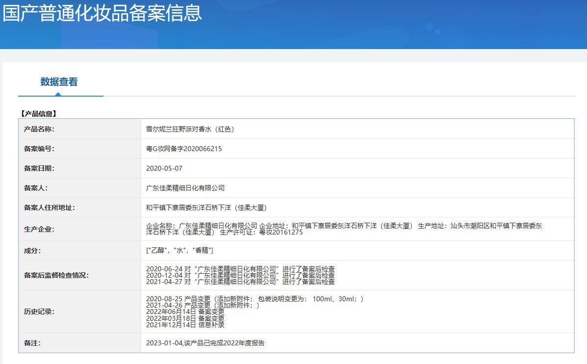Image resolution: width=587 pixels, height=364 pixels.
Task: Select the 2020-08-25 产品变更 history entry
Action: pos(255,299)
